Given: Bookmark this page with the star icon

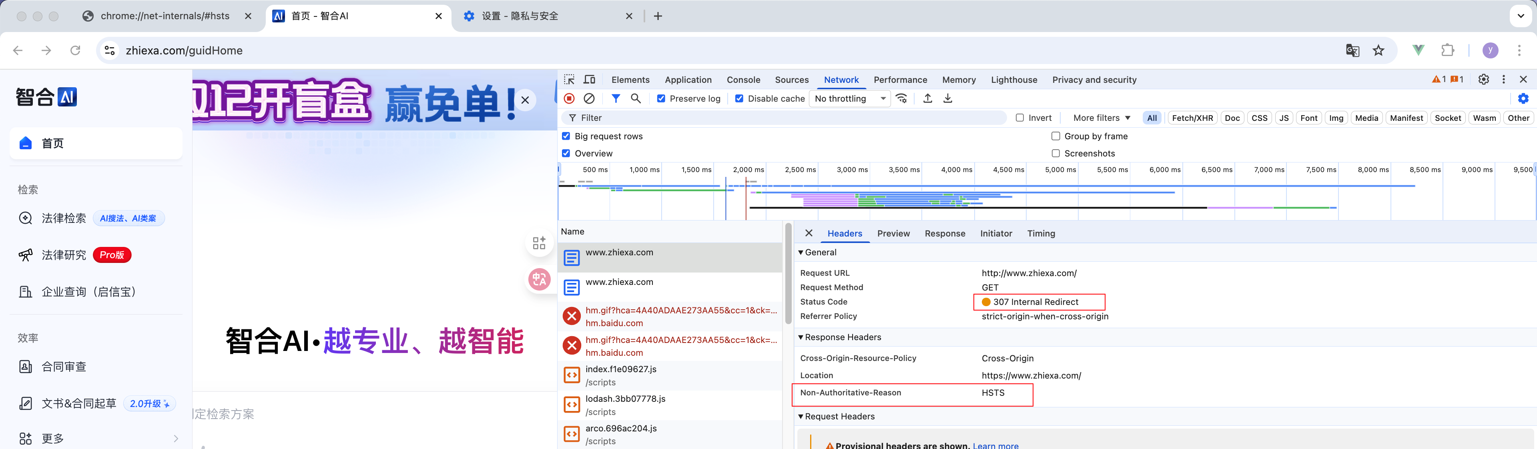Looking at the screenshot, I should click(x=1378, y=51).
